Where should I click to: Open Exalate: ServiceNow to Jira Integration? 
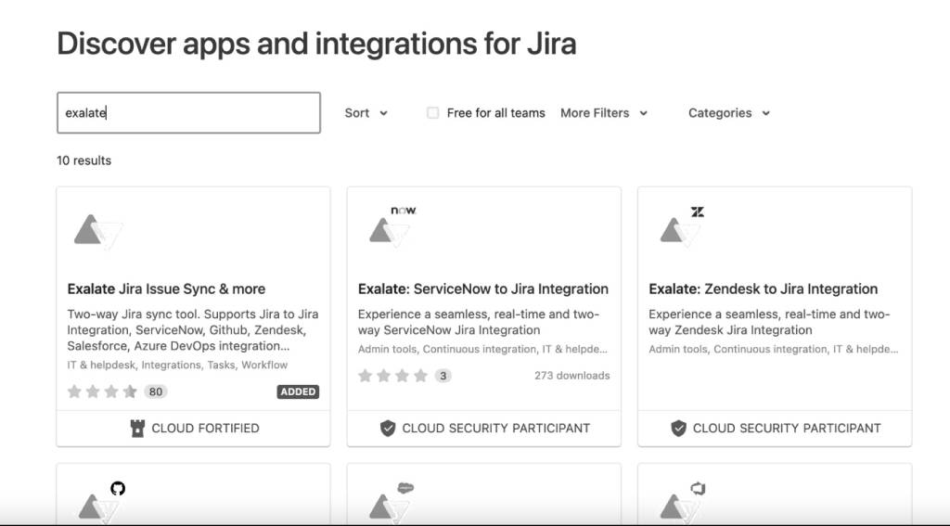click(482, 289)
